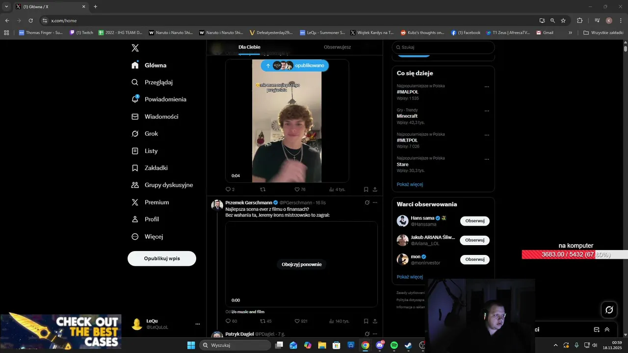This screenshot has height=353, width=628.
Task: Open Wszystkie zakładki folder
Action: (x=603, y=33)
